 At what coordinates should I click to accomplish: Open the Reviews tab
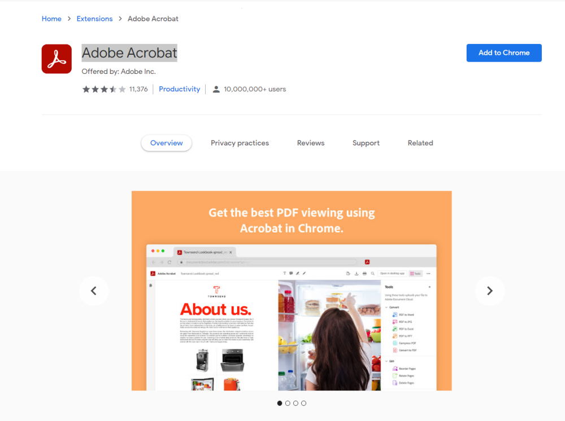[311, 143]
